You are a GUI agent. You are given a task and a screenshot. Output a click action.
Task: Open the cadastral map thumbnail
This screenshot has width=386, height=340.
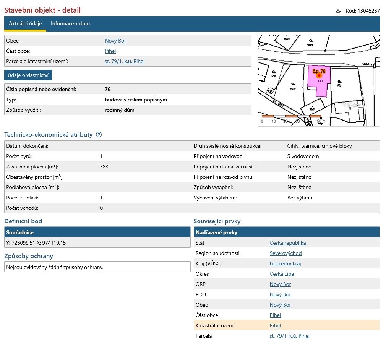coord(318,81)
